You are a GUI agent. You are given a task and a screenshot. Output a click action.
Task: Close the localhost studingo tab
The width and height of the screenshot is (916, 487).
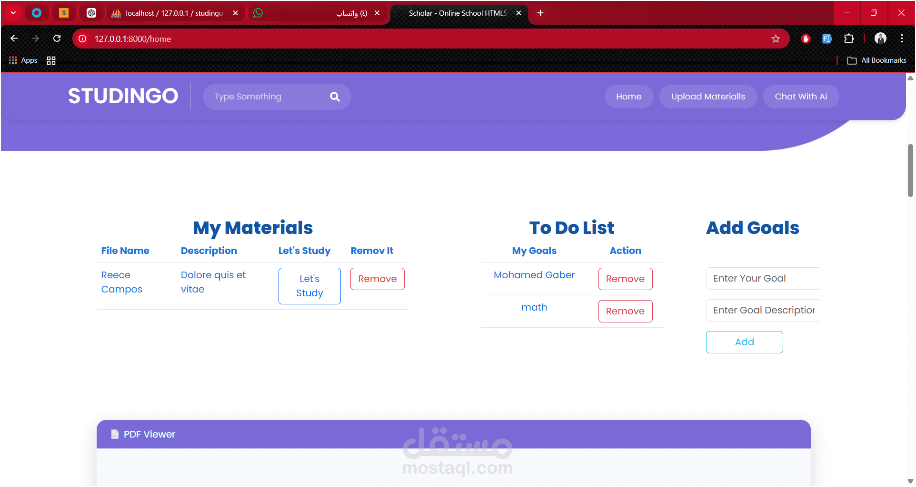coord(235,13)
